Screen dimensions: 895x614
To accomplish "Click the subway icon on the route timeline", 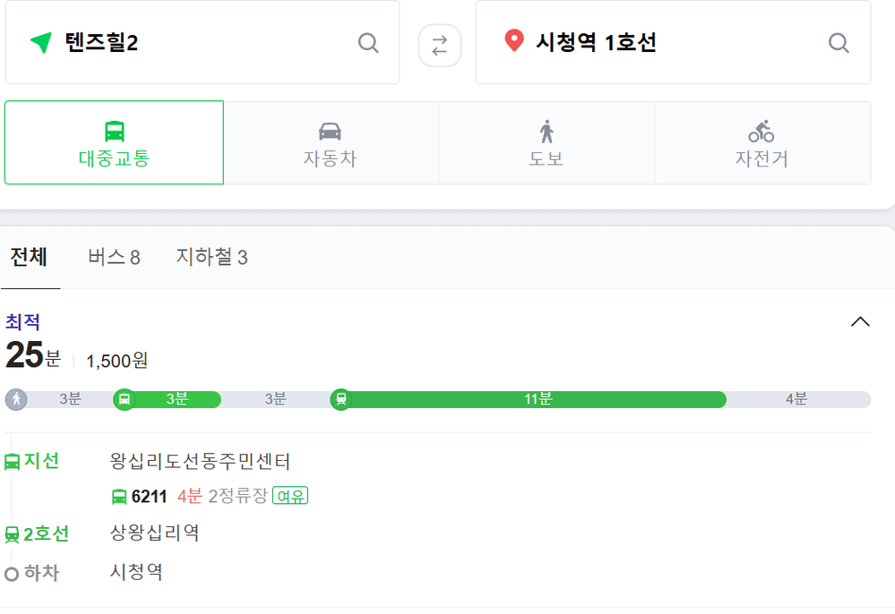I will coord(340,399).
